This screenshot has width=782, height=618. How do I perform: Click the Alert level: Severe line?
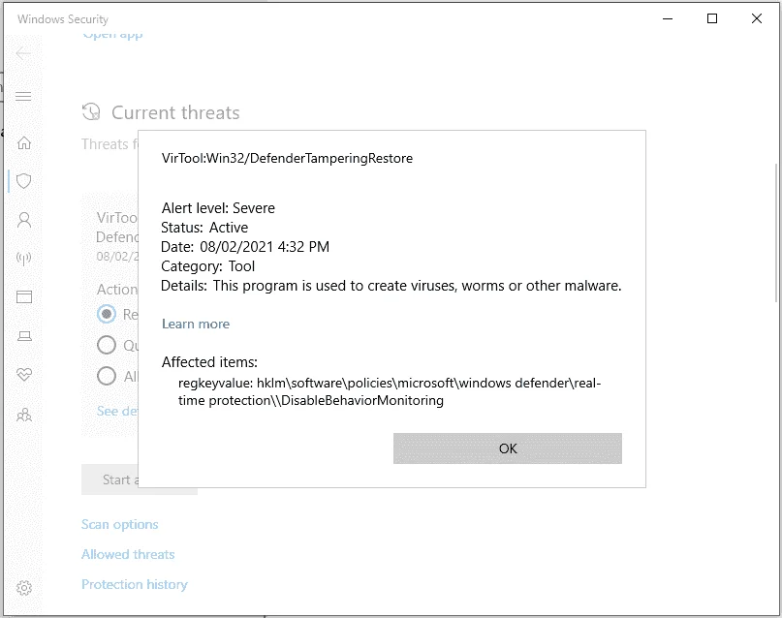218,208
